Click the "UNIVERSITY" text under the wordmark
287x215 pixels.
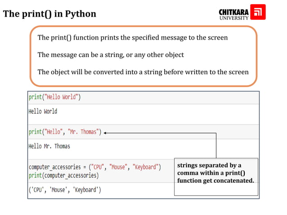(234, 18)
